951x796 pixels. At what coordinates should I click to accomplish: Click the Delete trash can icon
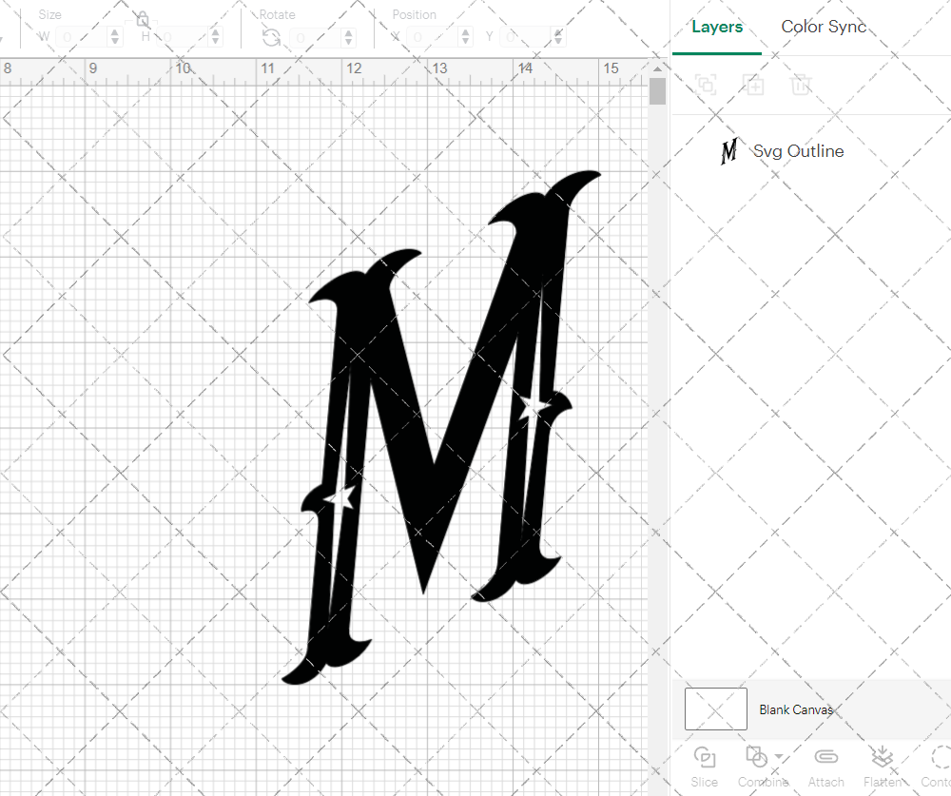tap(801, 85)
